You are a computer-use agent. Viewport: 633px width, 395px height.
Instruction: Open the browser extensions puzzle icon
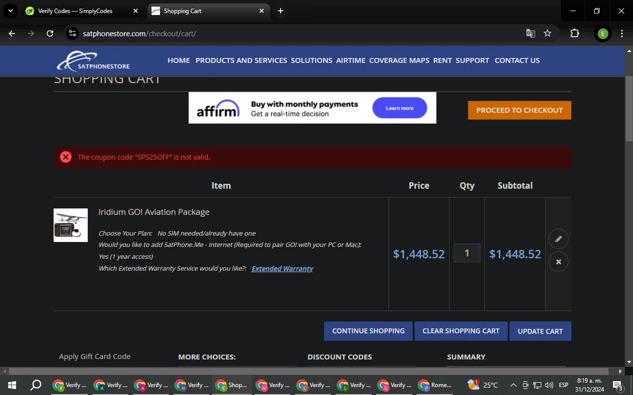point(574,33)
